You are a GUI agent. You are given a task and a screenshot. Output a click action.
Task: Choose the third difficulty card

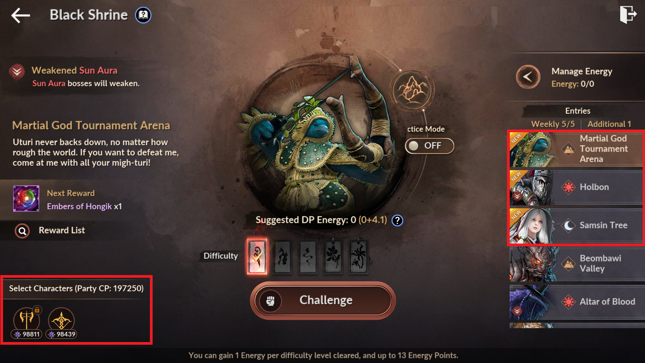click(x=308, y=256)
